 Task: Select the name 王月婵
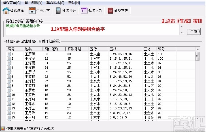(x=30, y=113)
